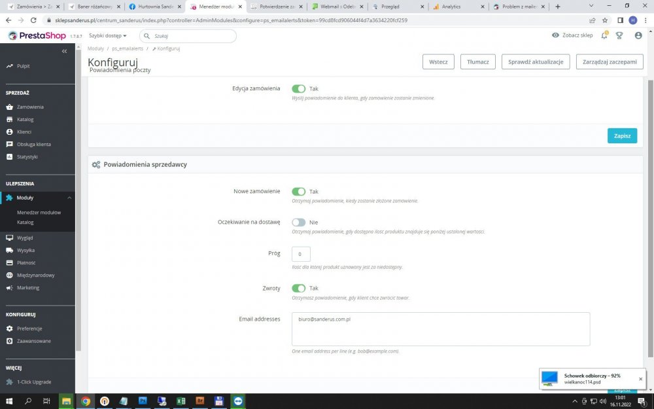Click the 1-Click Upgrade puzzle icon
654x409 pixels.
[x=10, y=382]
